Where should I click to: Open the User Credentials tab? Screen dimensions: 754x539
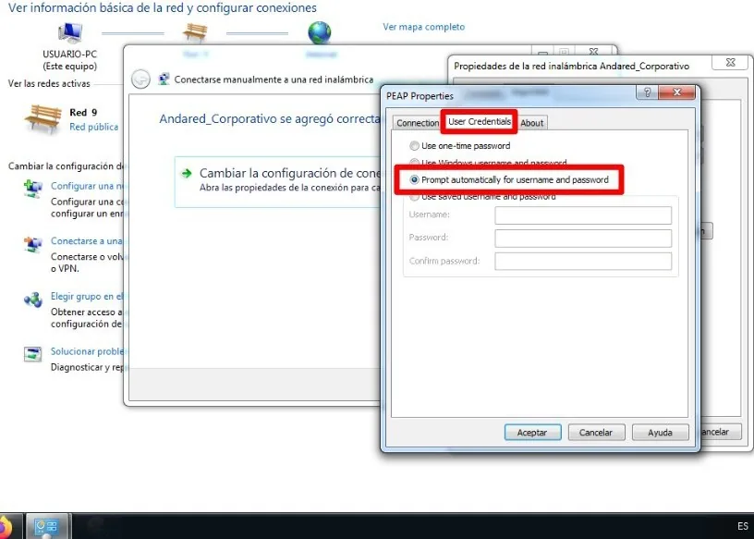coord(480,122)
